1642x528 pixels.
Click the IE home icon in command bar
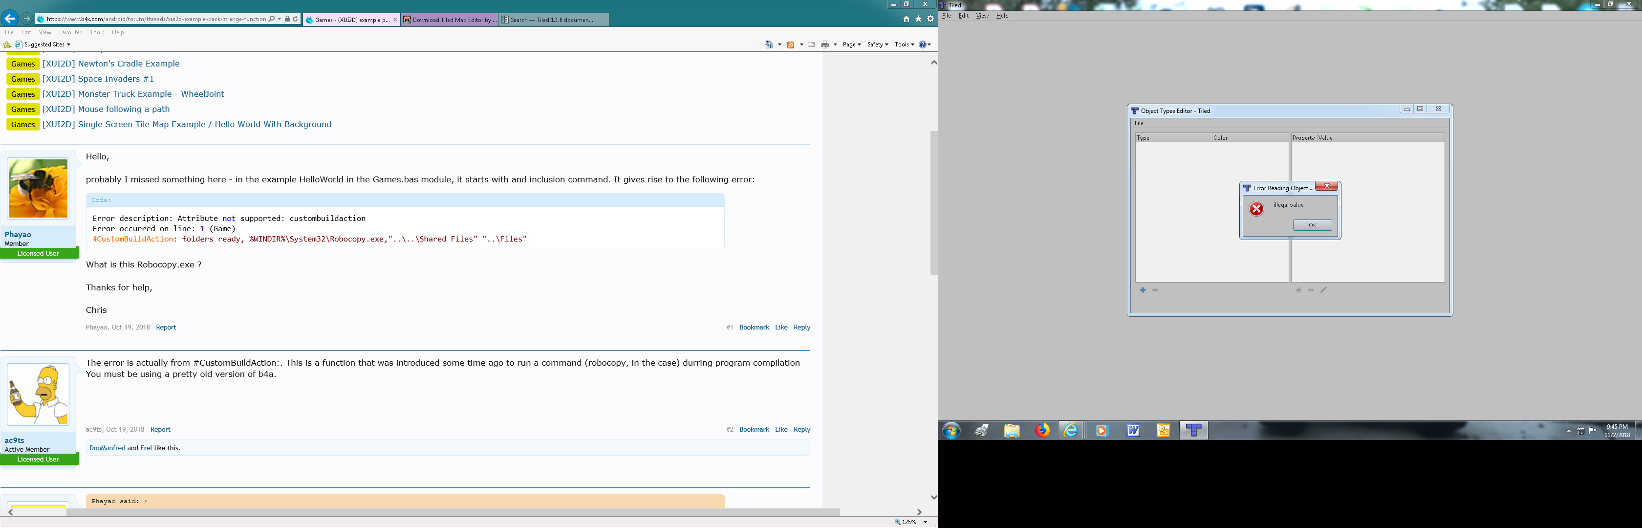[769, 44]
